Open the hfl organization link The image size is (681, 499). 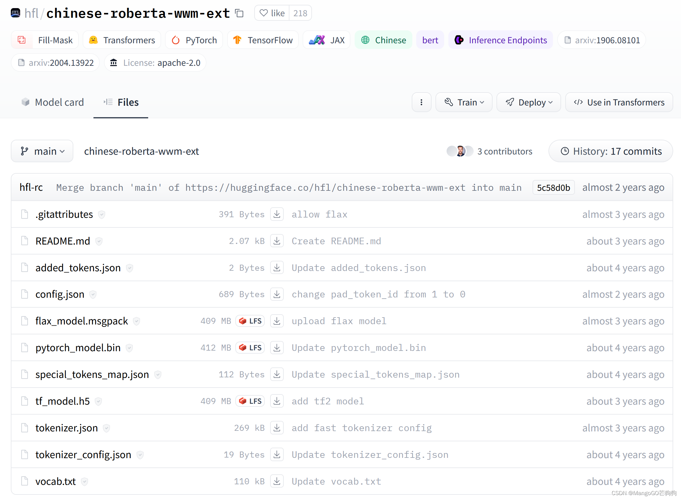point(32,13)
